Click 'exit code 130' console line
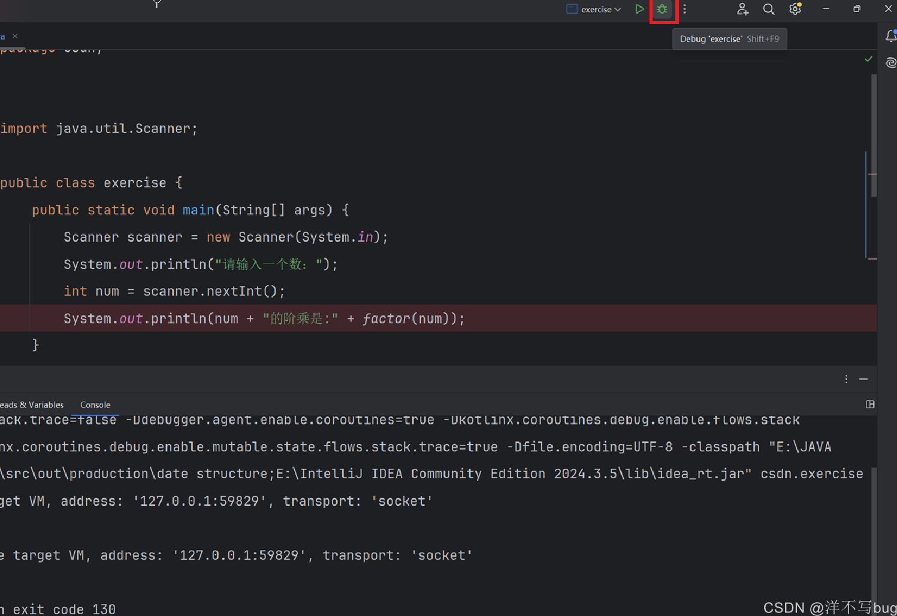Screen dimensions: 897x616 (x=64, y=609)
